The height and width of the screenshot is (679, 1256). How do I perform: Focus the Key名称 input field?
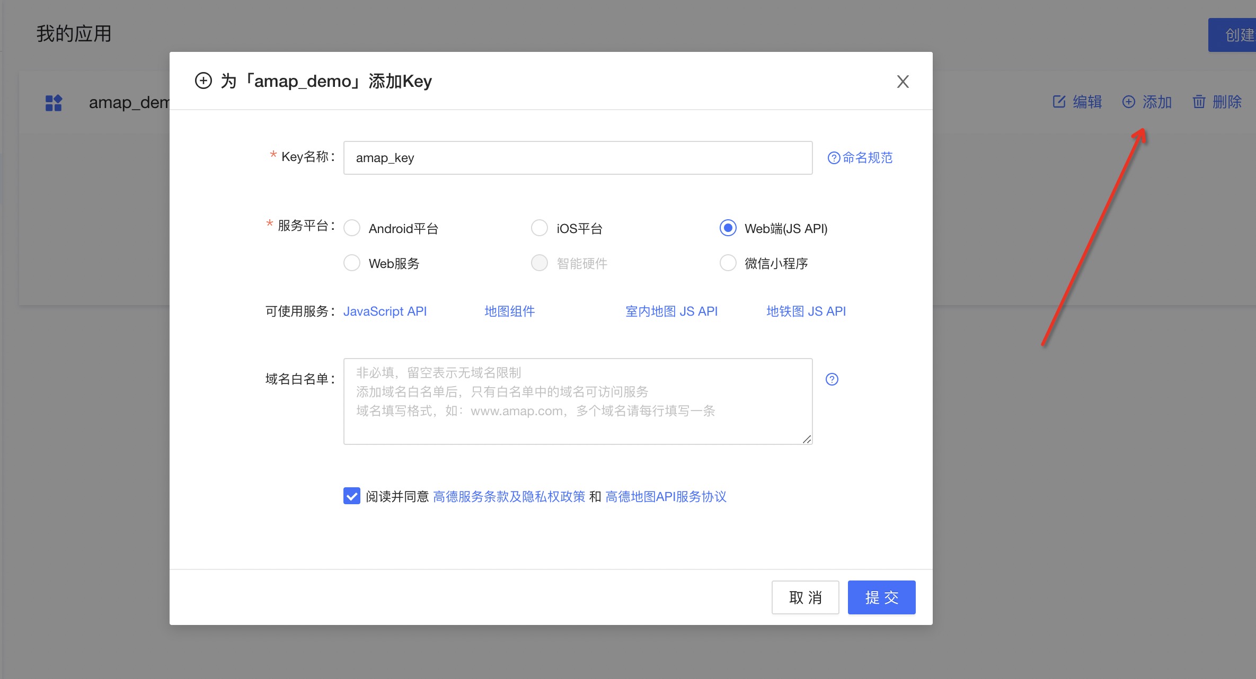click(x=578, y=158)
